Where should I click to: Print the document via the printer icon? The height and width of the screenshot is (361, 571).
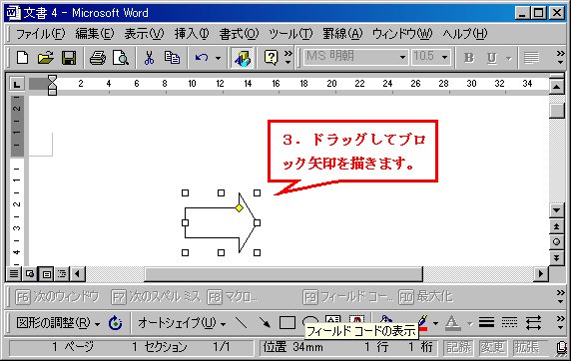(98, 58)
